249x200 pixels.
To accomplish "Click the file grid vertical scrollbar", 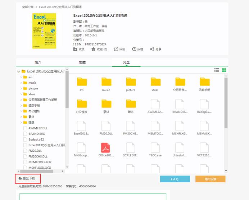I will 226,103.
